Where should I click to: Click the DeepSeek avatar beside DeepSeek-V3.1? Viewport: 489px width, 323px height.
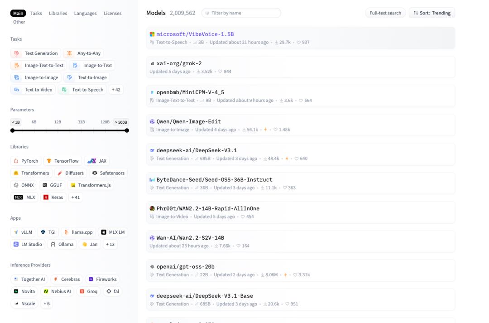click(x=152, y=150)
